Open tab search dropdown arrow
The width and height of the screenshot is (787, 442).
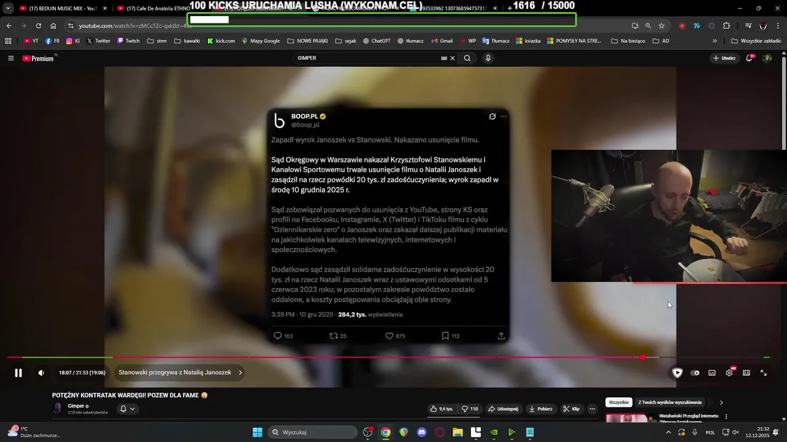[x=7, y=9]
